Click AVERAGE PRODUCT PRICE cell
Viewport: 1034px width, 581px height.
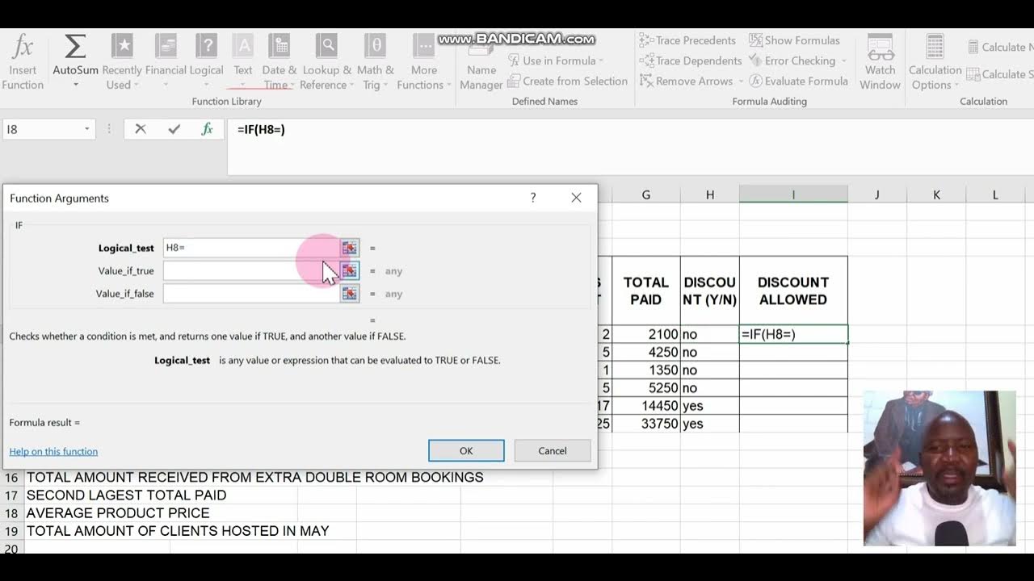tap(118, 513)
